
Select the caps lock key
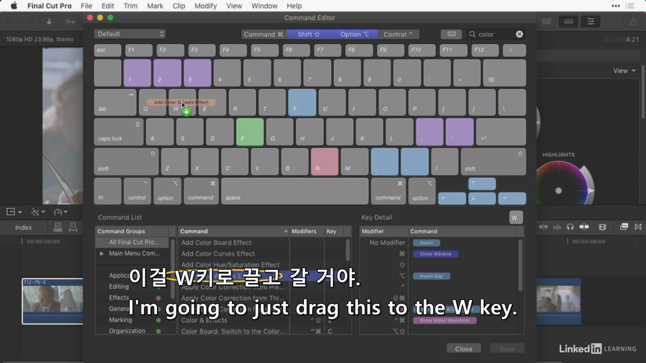click(119, 132)
